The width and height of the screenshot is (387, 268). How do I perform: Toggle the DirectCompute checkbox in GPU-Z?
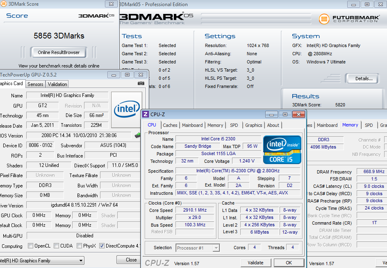(x=102, y=246)
